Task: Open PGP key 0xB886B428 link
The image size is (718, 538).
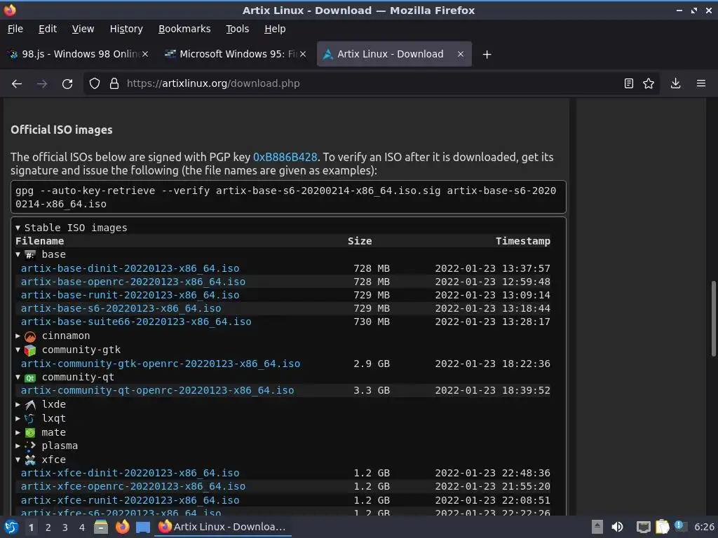Action: (x=285, y=158)
